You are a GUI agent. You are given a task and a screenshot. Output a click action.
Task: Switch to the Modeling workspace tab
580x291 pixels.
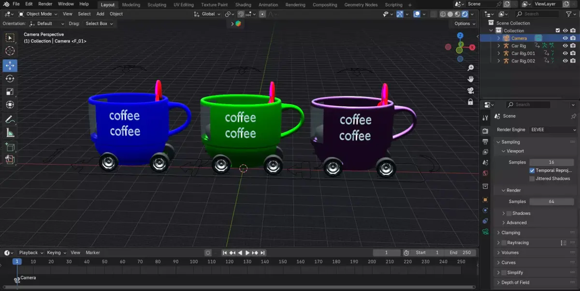[x=131, y=5]
